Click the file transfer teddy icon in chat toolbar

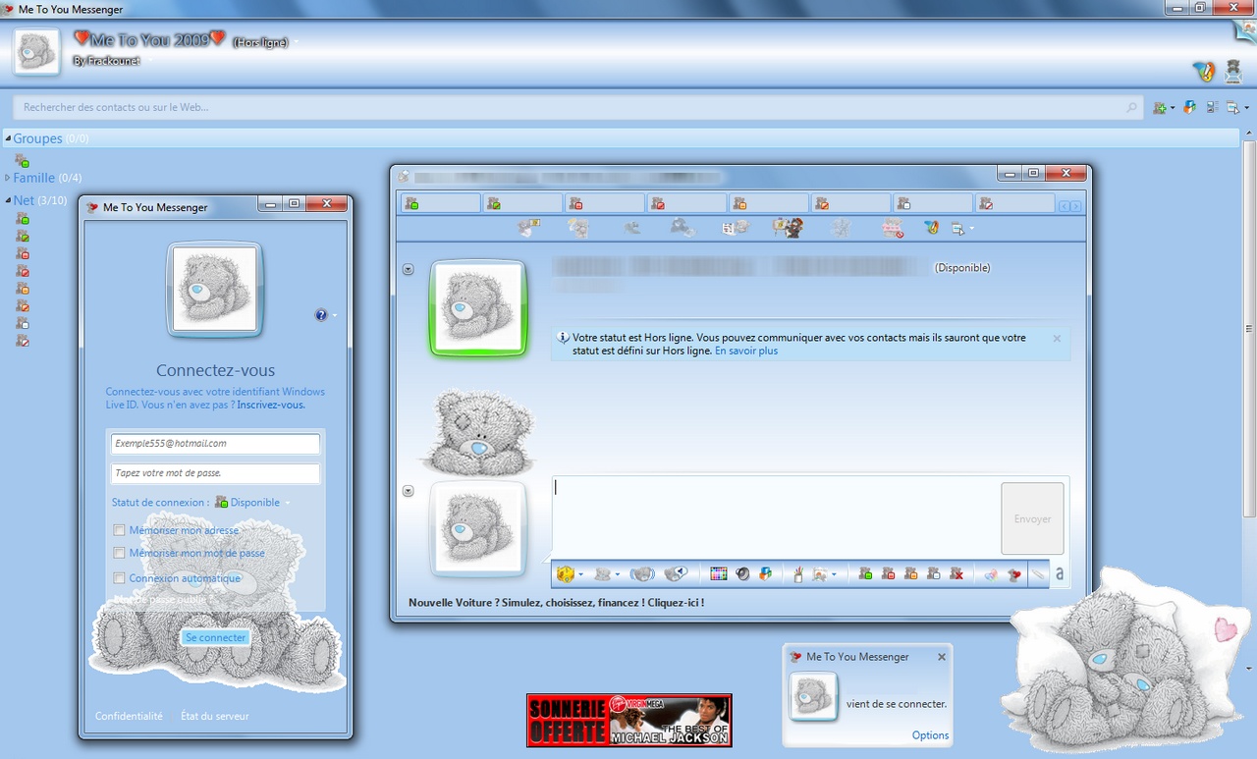tap(578, 228)
